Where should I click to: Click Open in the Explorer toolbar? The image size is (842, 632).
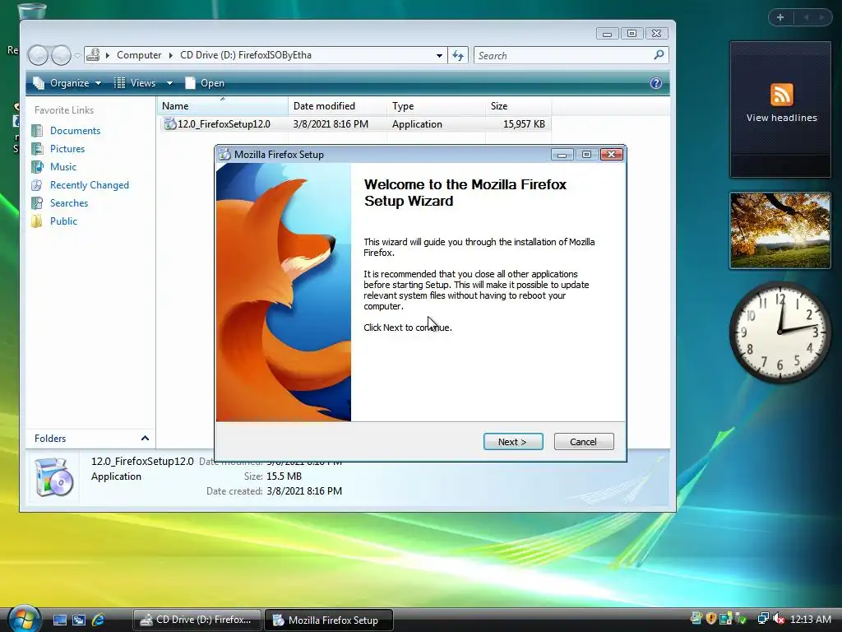(x=205, y=83)
